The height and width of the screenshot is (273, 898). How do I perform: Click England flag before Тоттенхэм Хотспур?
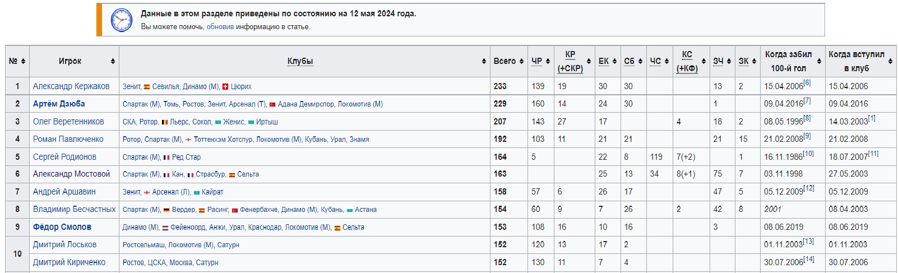(188, 140)
